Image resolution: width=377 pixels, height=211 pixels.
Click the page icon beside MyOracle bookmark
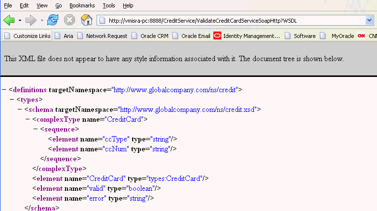pos(323,35)
